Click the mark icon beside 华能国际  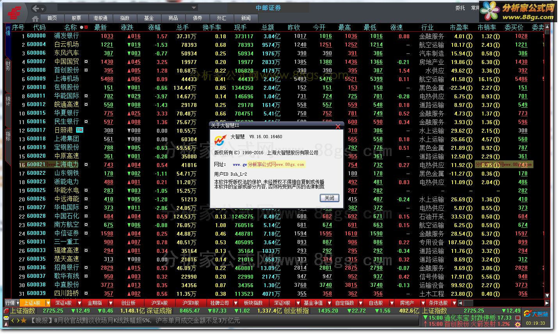coord(86,96)
